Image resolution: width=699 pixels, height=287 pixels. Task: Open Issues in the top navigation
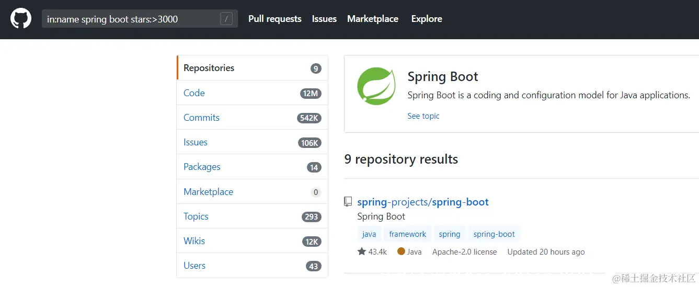click(324, 19)
